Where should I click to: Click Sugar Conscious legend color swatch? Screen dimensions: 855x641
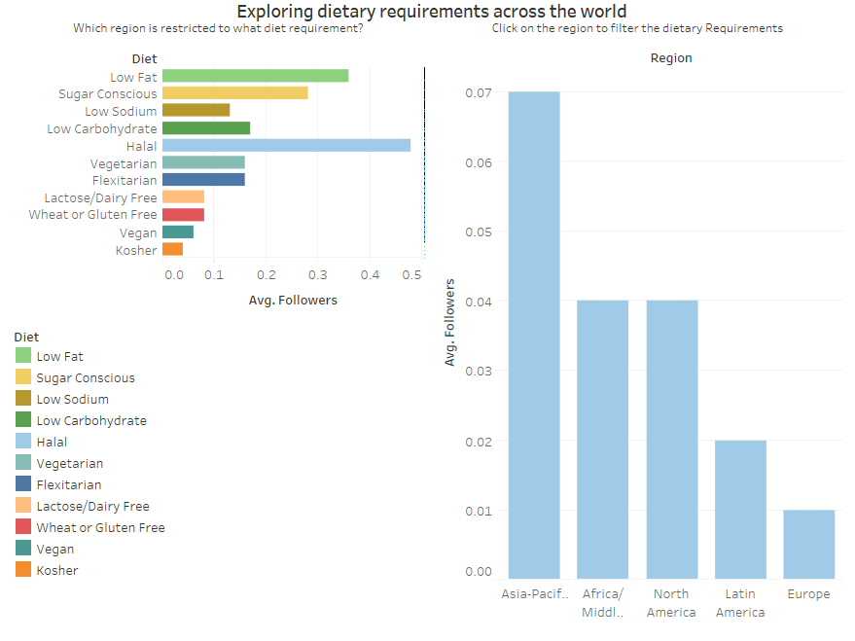(23, 376)
